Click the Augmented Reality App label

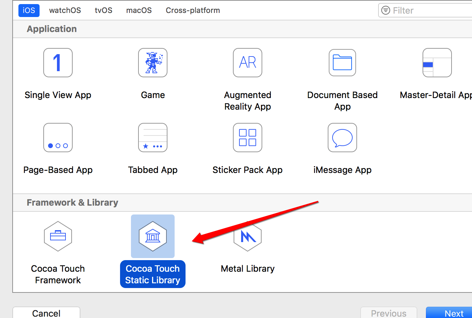[x=248, y=101]
